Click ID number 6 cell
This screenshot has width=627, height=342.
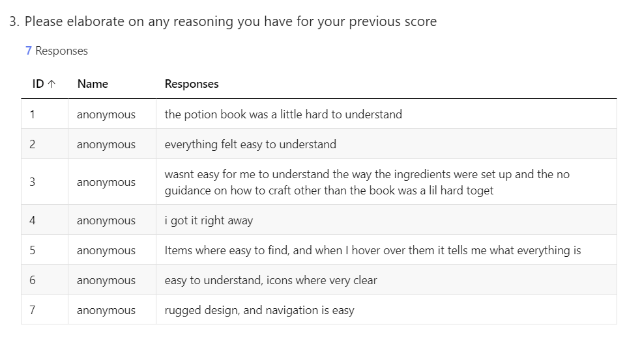(32, 280)
